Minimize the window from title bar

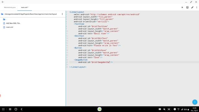pos(186,2)
